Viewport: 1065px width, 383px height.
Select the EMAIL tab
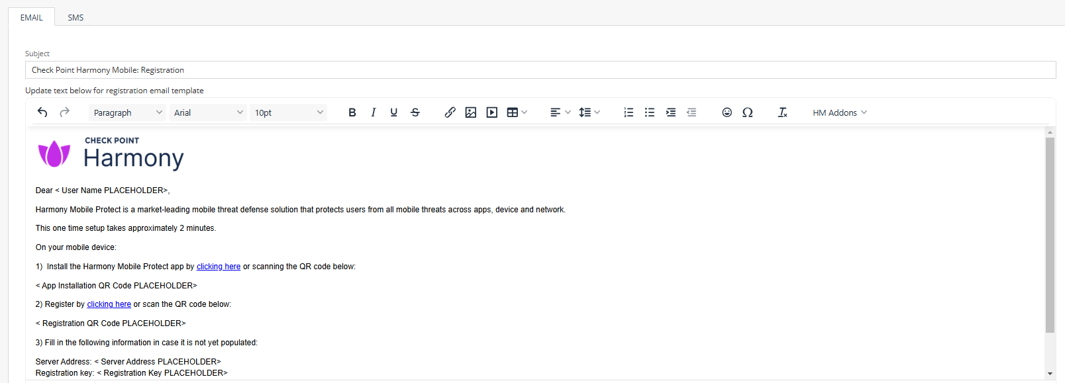31,17
